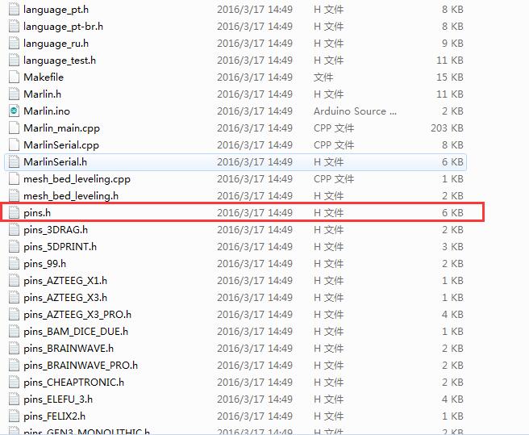Screen dimensions: 529x435
Task: Click the icon beside pins_99.h
Action: 14,263
